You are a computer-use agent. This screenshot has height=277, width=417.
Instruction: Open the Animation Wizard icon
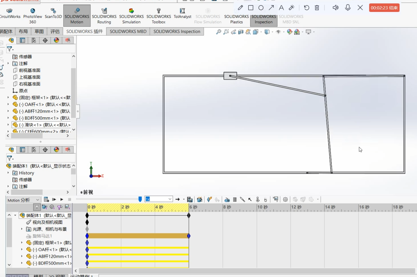pos(200,199)
